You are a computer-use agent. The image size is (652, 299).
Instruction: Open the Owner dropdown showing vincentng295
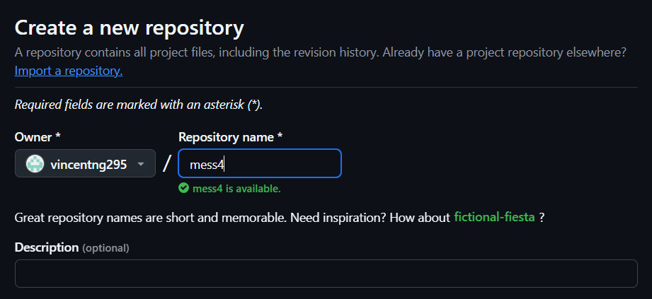tap(85, 164)
